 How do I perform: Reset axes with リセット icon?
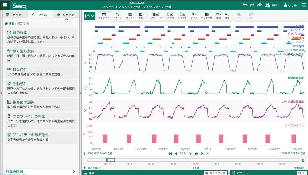[182, 16]
